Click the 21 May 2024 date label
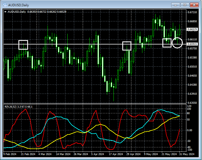Viewport: 202px width, 160px height. coord(169,154)
